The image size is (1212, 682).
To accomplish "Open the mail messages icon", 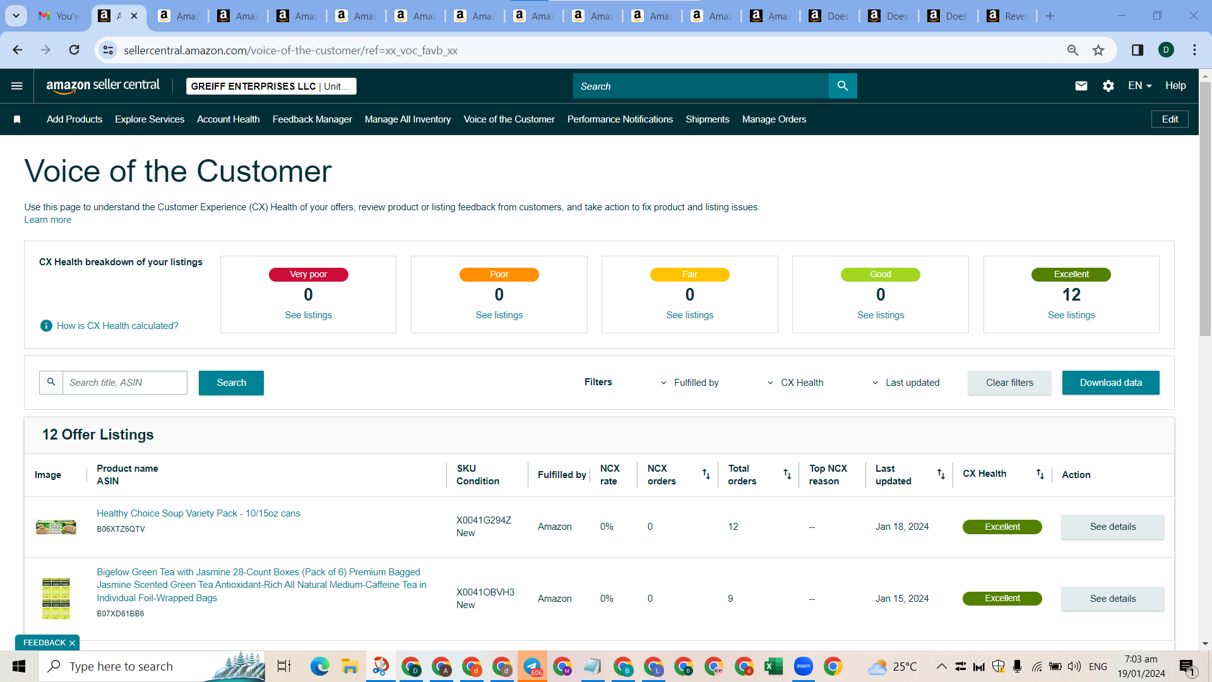I will pos(1081,86).
